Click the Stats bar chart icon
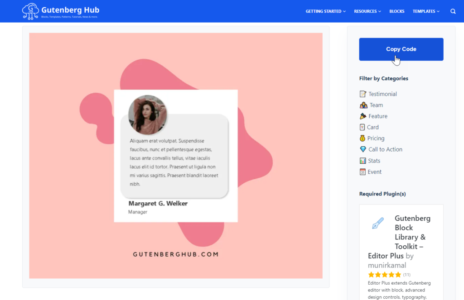The height and width of the screenshot is (300, 464). [362, 161]
